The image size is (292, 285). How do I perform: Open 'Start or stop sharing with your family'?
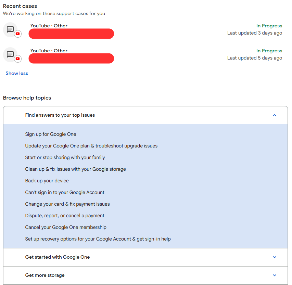pos(65,157)
